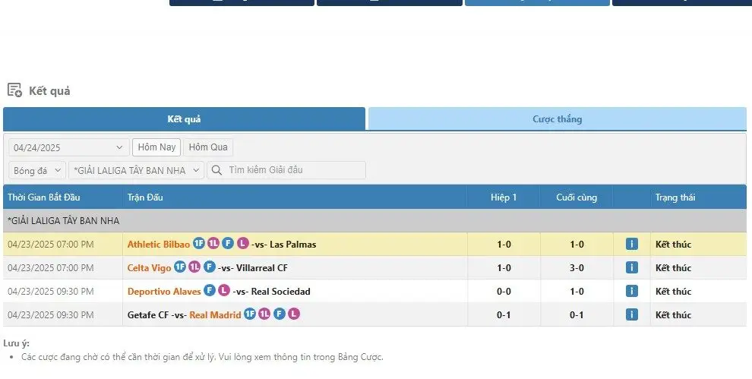Click the L badge beside Real Madrid
752x379 pixels.
(x=294, y=314)
